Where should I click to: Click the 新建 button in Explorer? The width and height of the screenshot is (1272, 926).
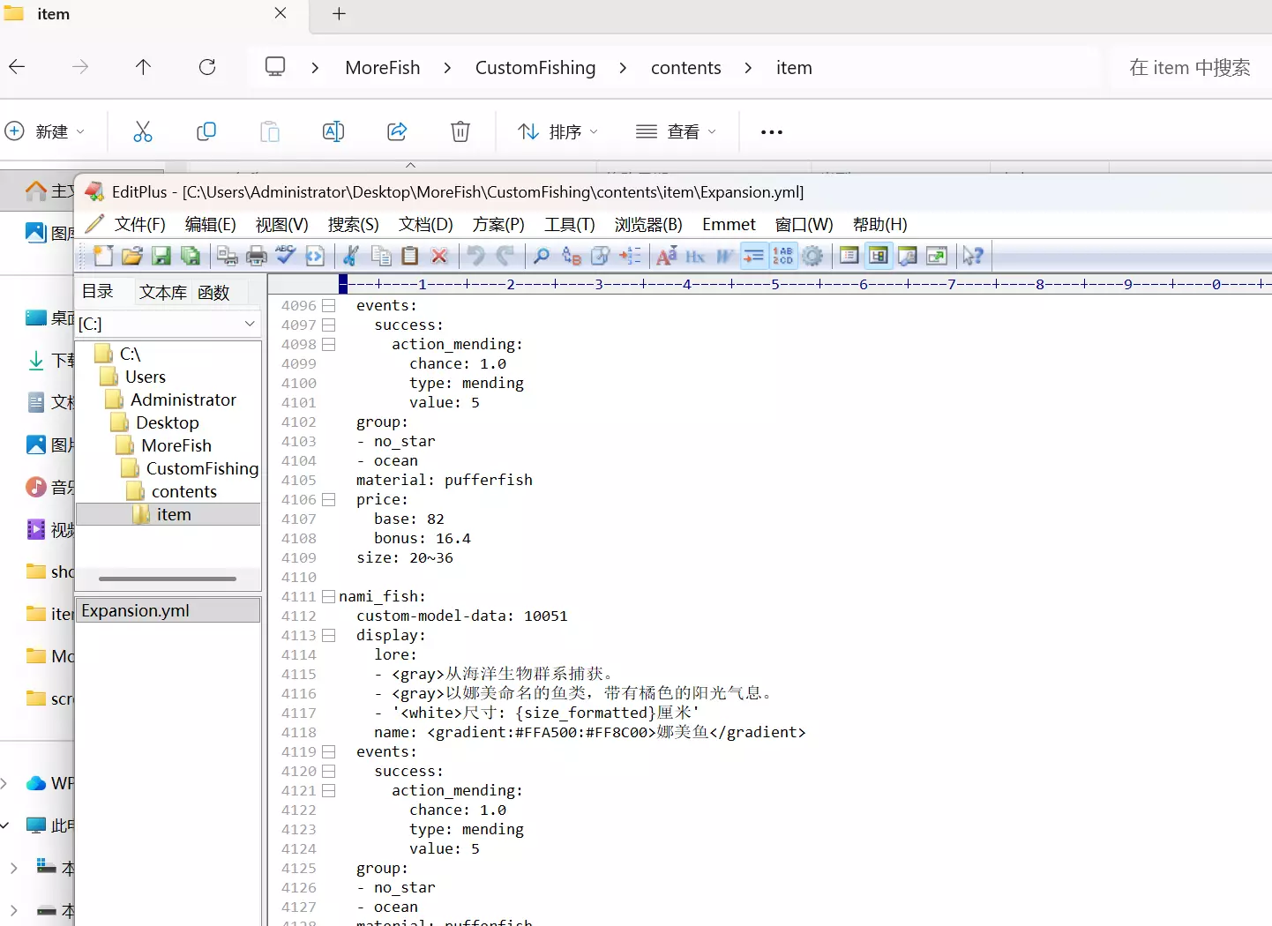(45, 131)
